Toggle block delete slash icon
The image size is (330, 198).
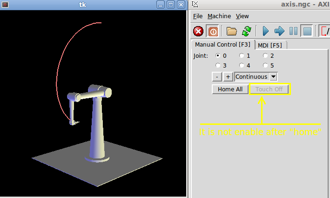coord(325,31)
